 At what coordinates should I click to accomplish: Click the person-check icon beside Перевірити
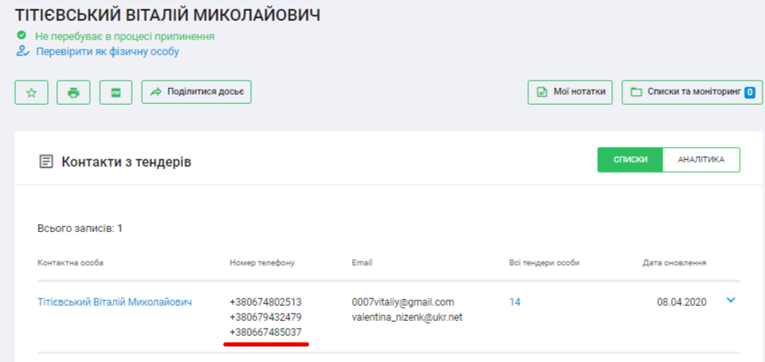tap(23, 51)
